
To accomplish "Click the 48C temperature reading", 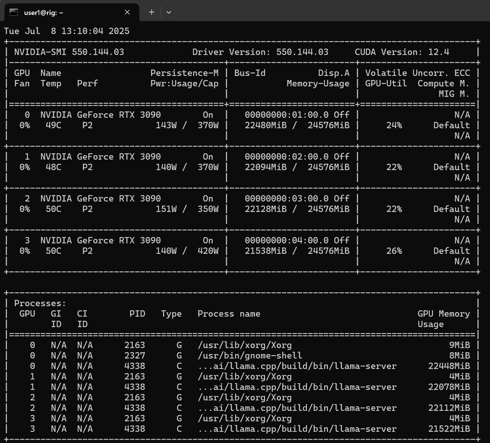I will (54, 167).
